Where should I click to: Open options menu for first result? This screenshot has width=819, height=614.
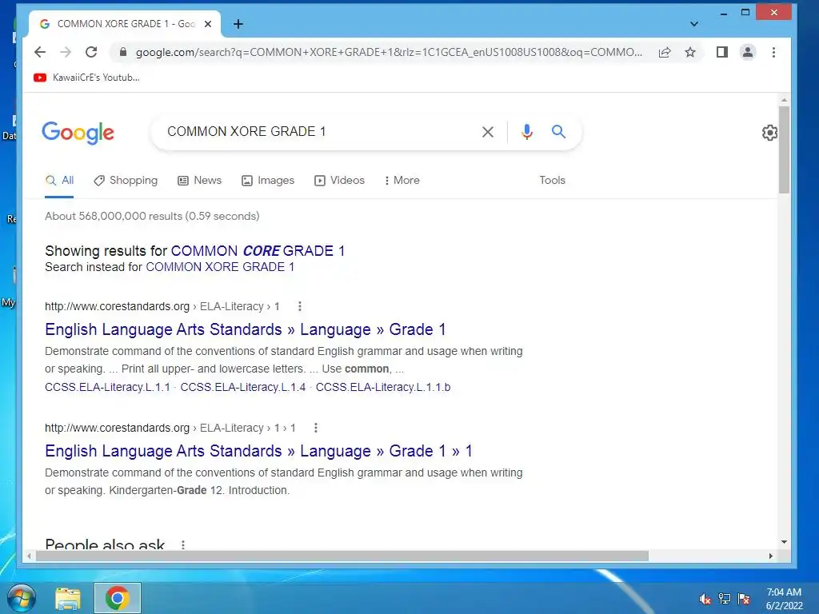tap(300, 306)
